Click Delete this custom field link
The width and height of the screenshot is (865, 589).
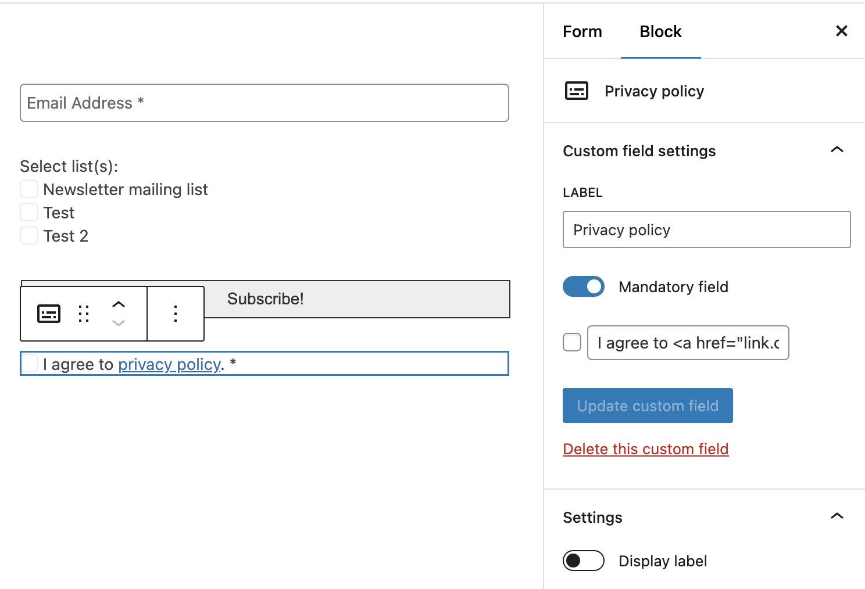[645, 449]
